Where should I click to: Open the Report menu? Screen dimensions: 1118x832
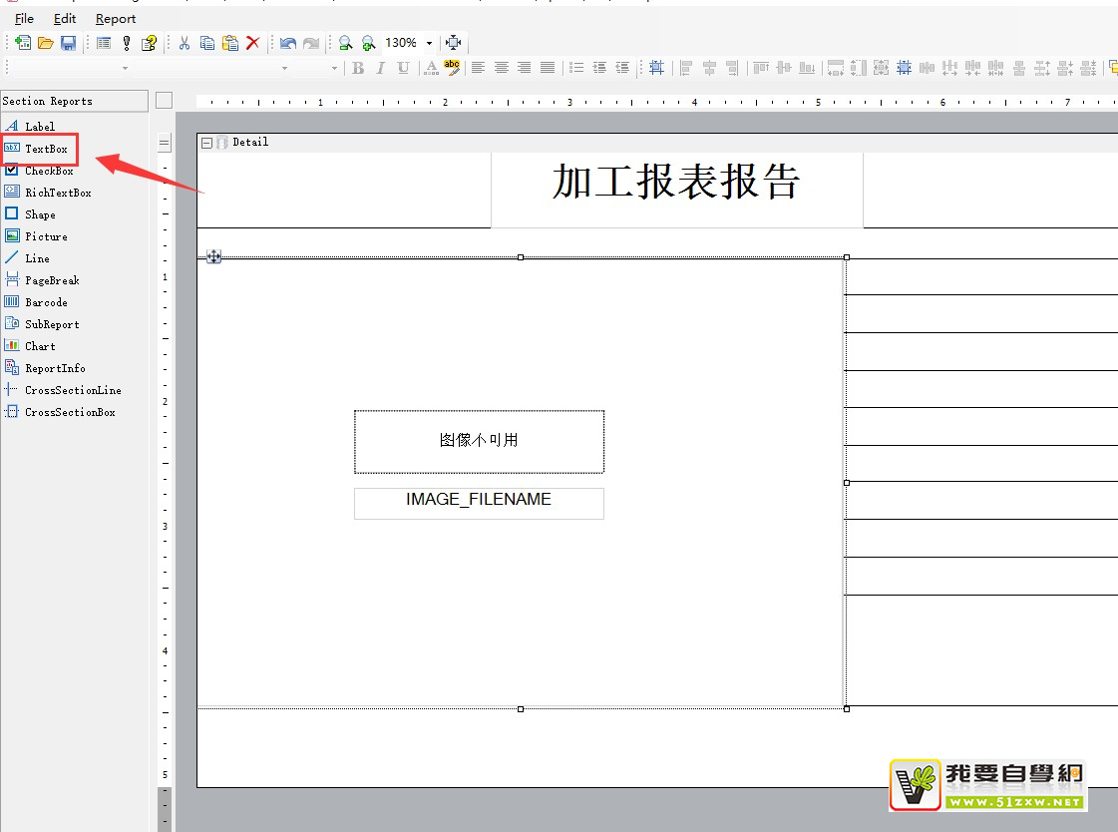[x=116, y=19]
